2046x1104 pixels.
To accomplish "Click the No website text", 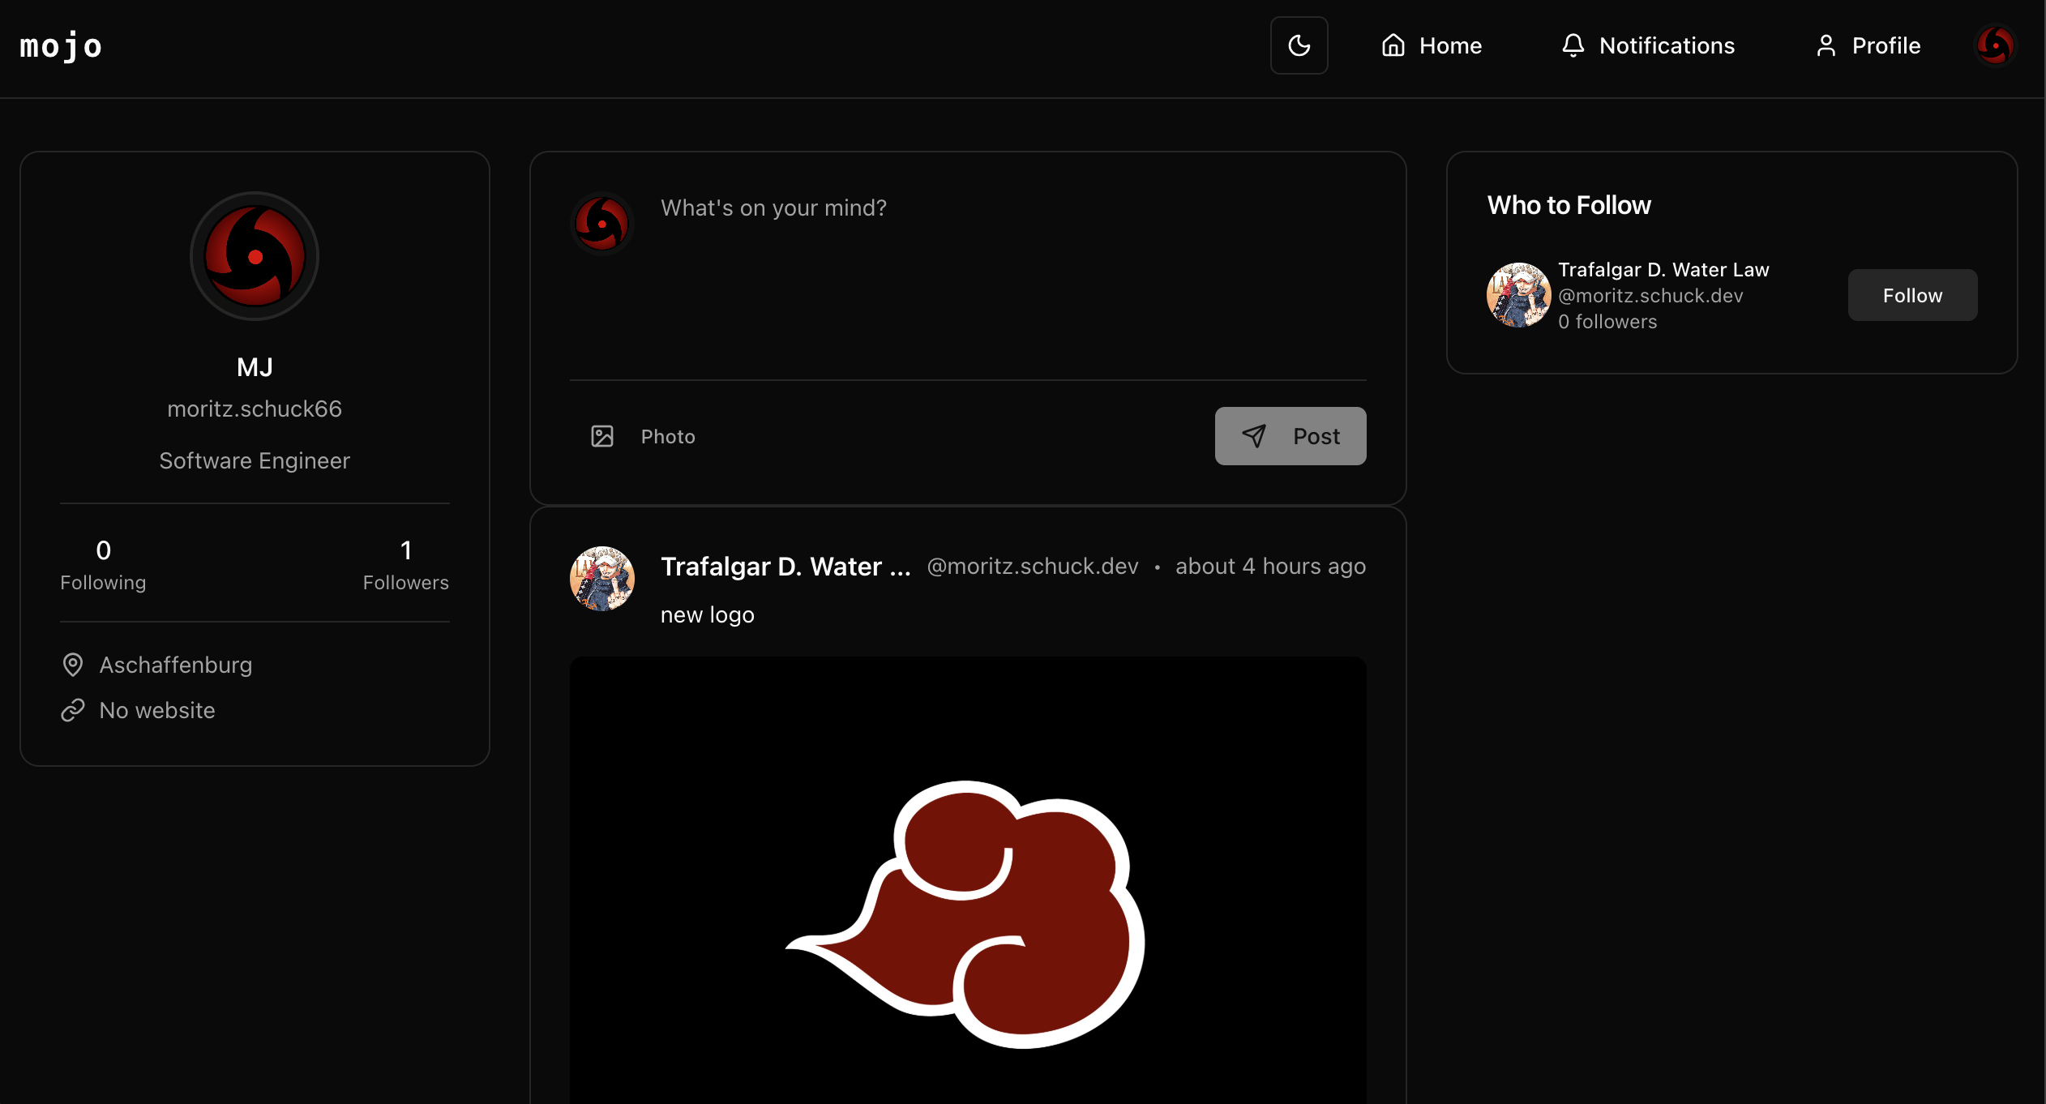I will (x=157, y=710).
